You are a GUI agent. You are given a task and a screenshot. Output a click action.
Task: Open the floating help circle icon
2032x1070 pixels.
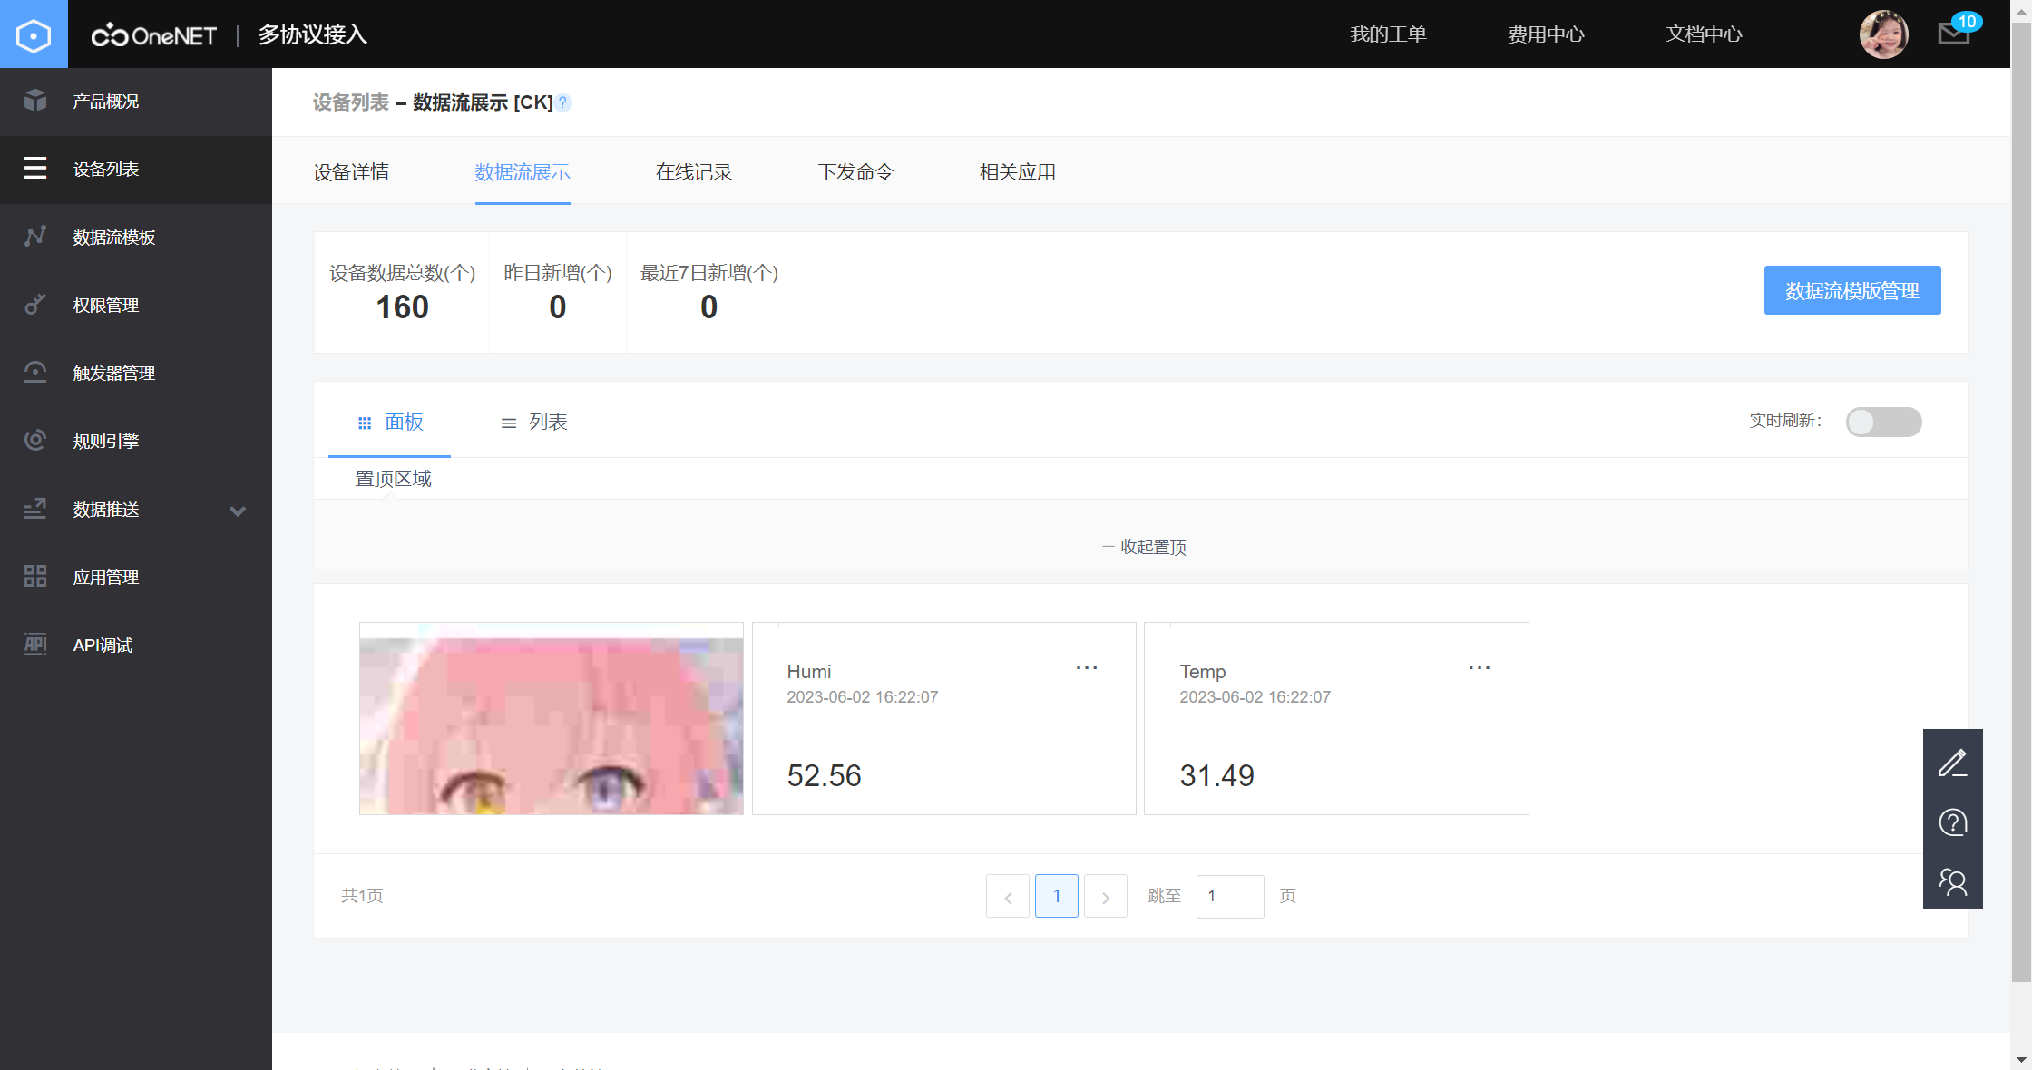(1952, 822)
